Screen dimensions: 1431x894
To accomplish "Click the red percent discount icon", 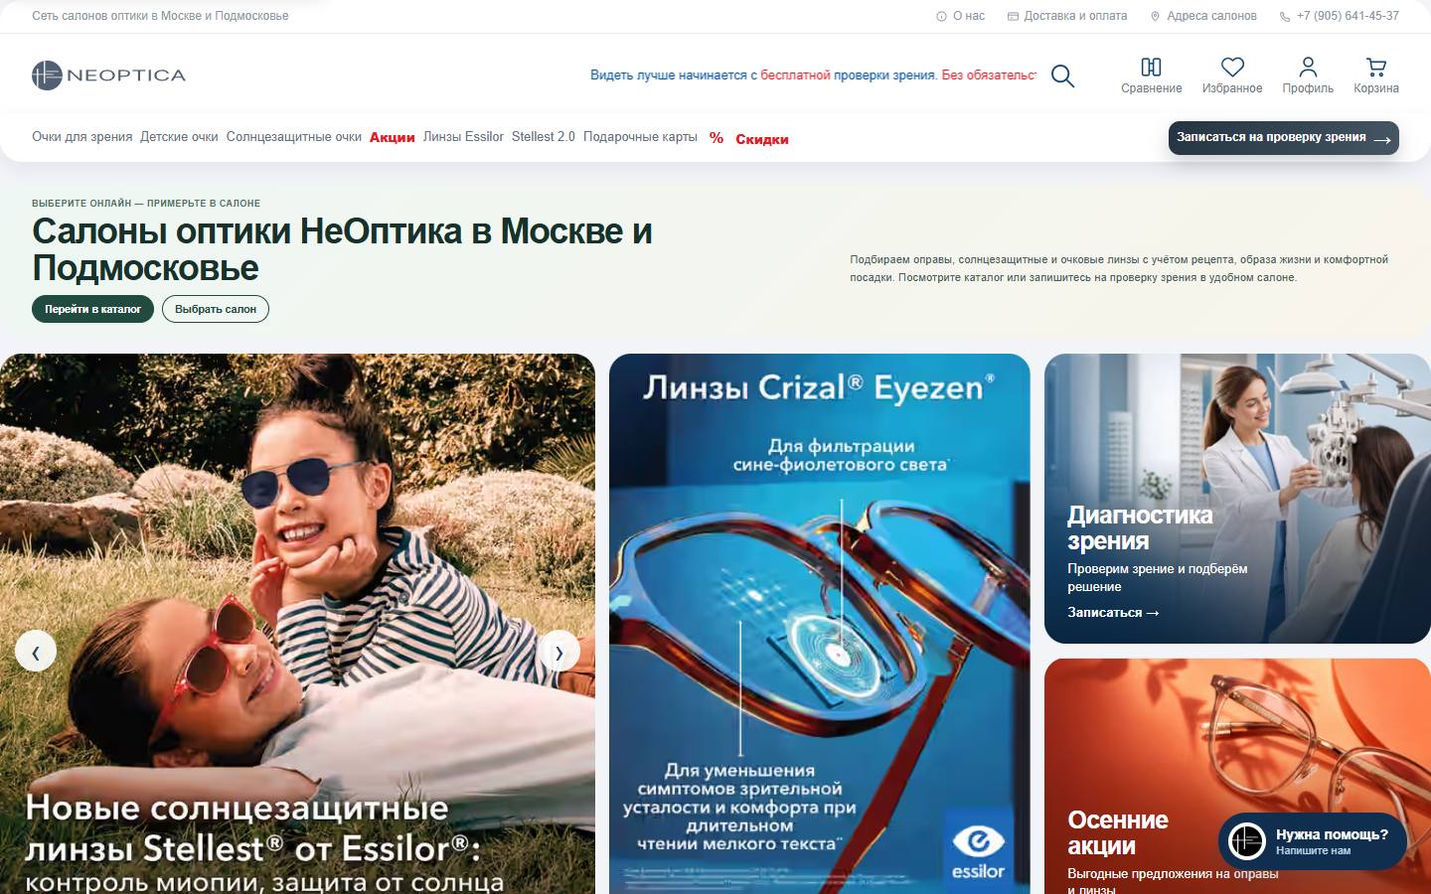I will (716, 138).
